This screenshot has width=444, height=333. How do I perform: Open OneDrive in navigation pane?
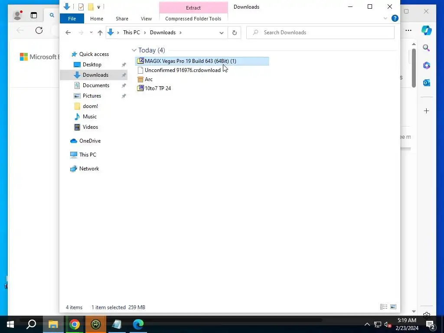(90, 141)
